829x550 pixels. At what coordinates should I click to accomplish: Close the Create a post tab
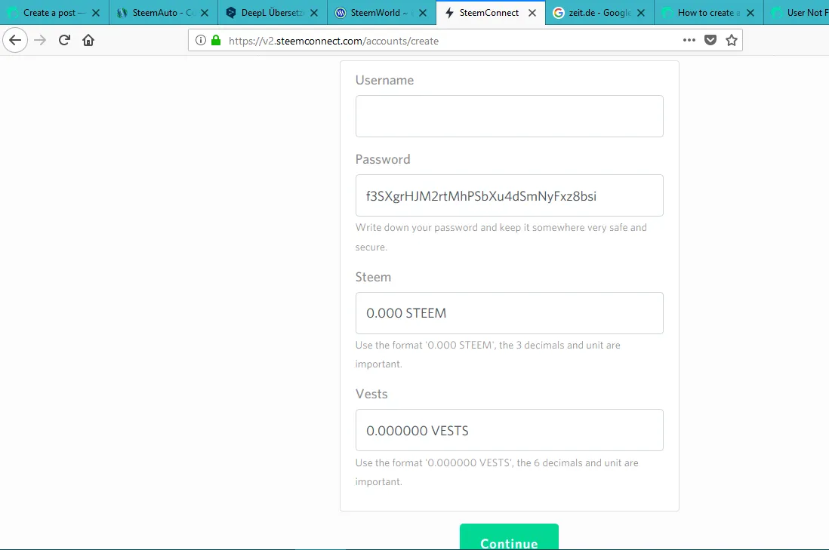point(96,13)
